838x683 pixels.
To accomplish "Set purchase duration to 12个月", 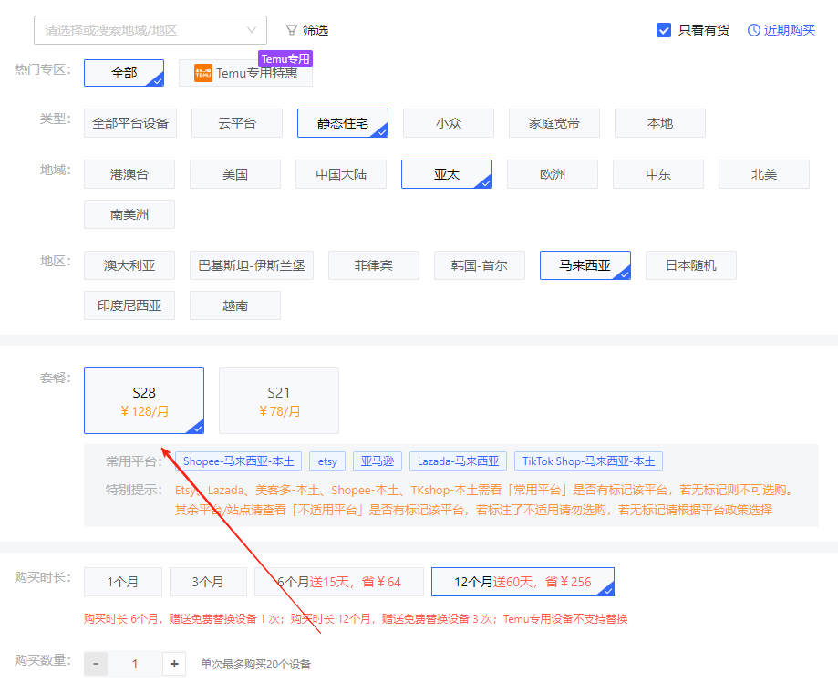I will (x=522, y=582).
